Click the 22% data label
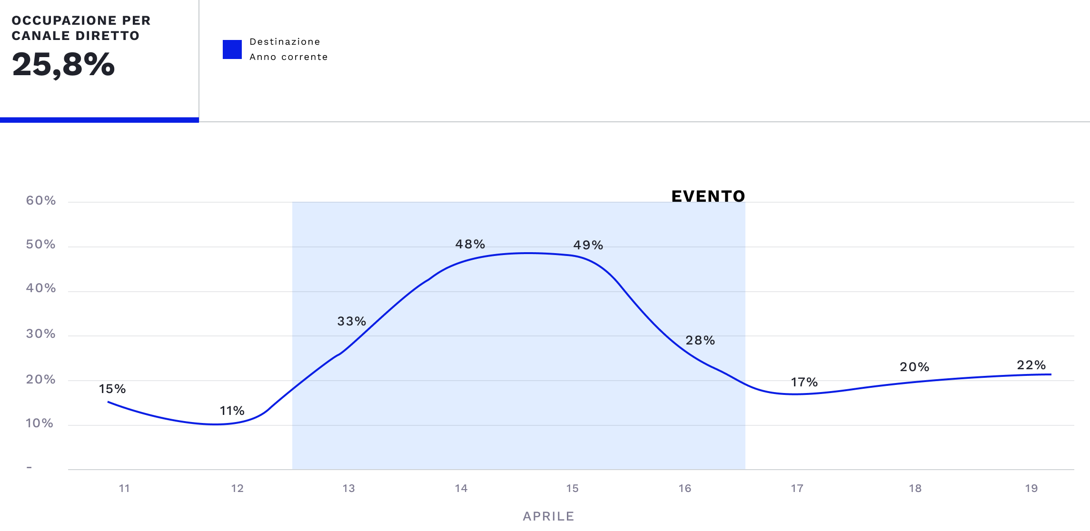 tap(1031, 365)
